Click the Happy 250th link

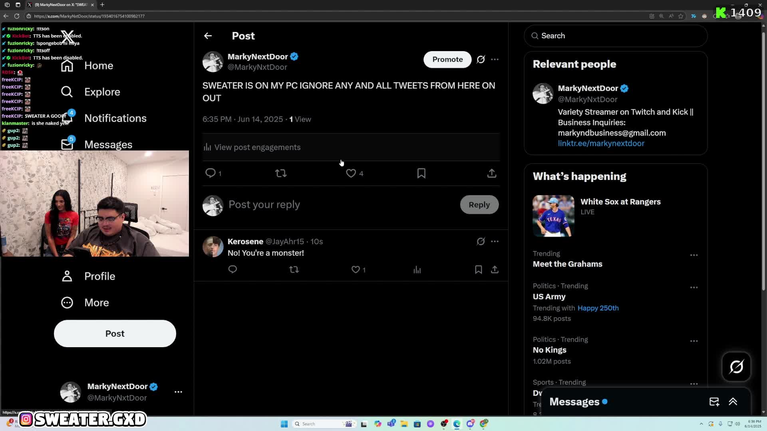598,308
